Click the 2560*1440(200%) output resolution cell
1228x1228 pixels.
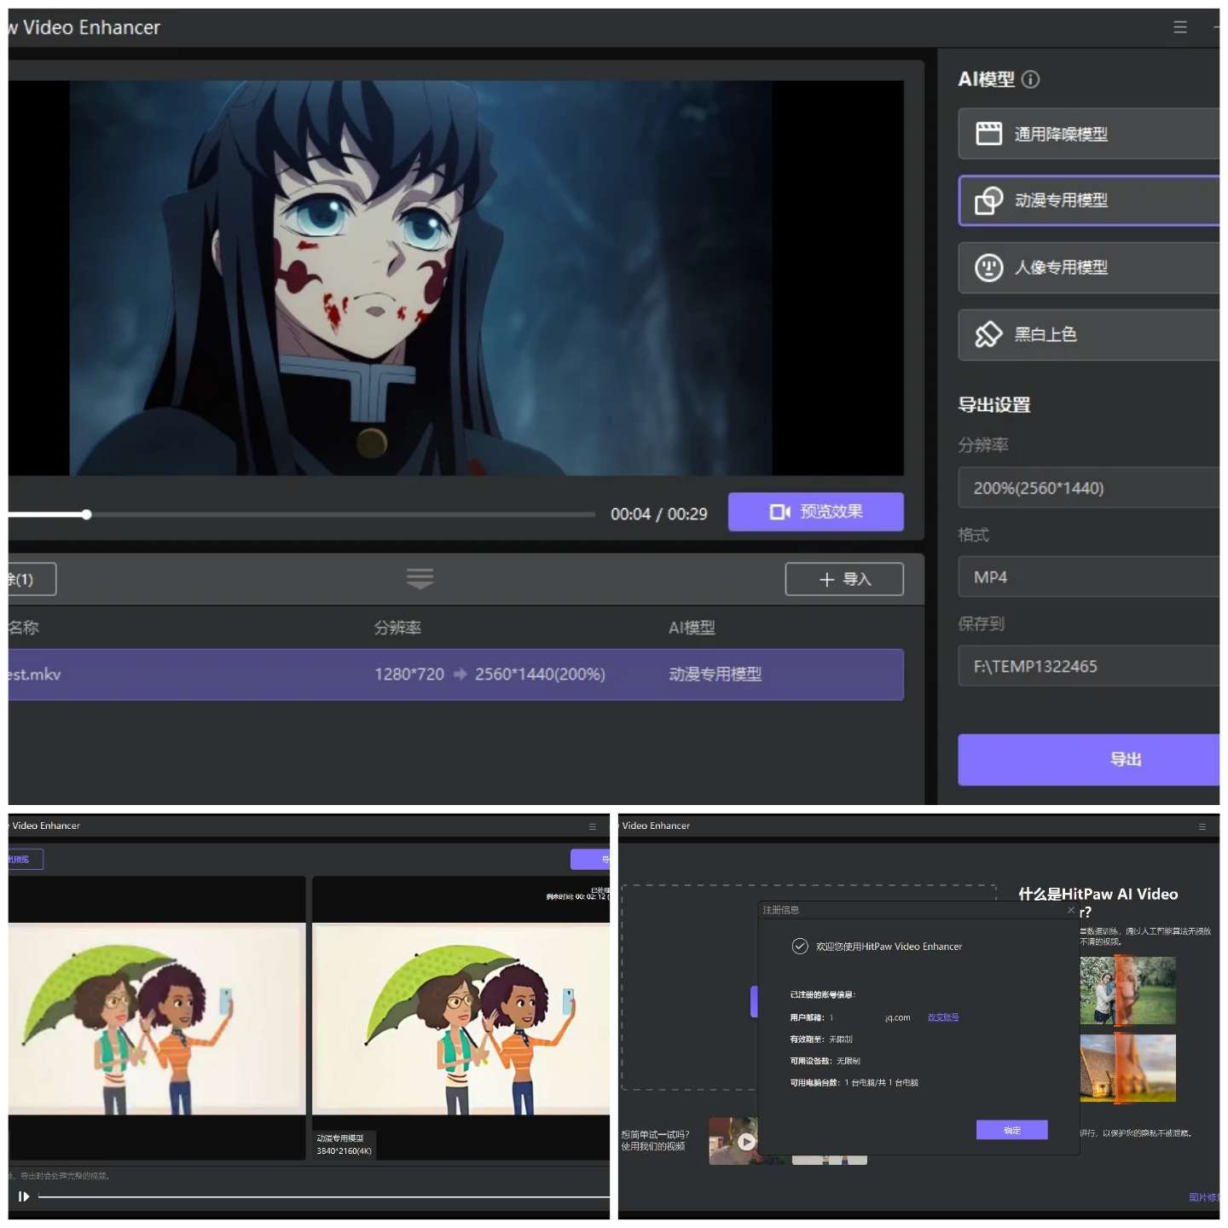tap(540, 675)
